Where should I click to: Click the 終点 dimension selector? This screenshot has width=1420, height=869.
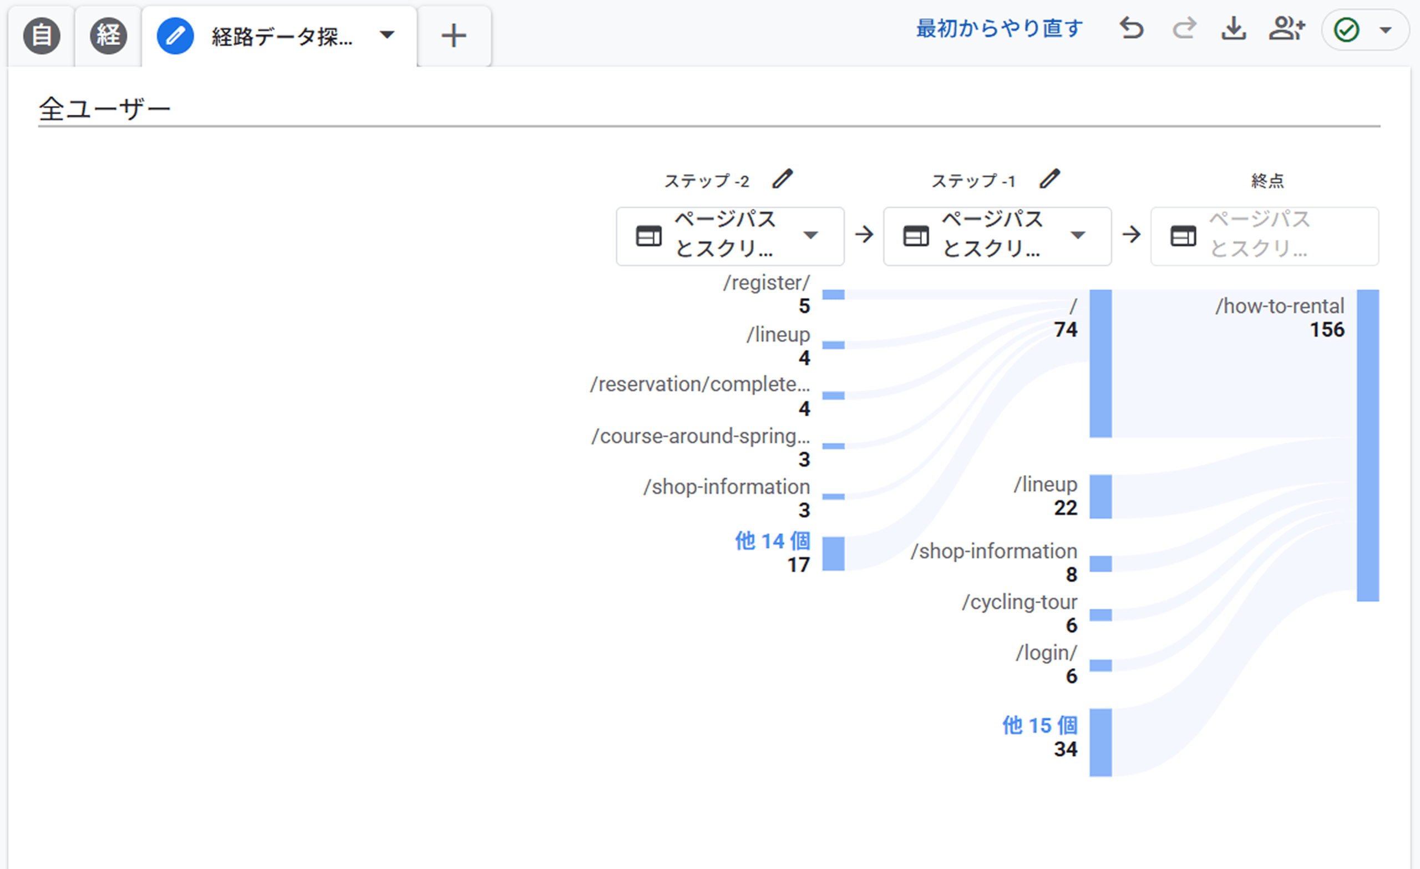(x=1265, y=236)
